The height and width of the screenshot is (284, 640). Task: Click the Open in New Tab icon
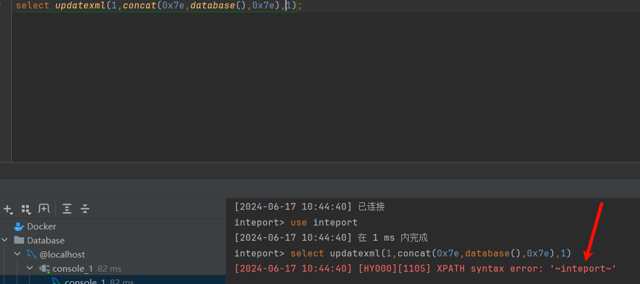coord(43,209)
